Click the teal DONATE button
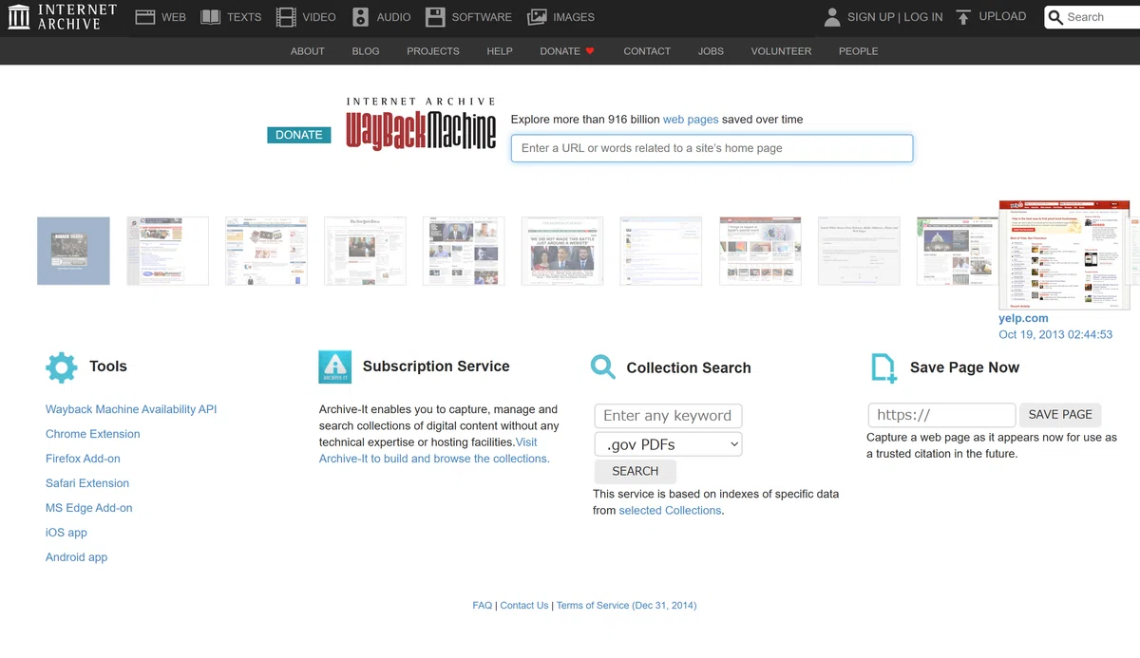Screen dimensions: 1140x658 (x=299, y=135)
